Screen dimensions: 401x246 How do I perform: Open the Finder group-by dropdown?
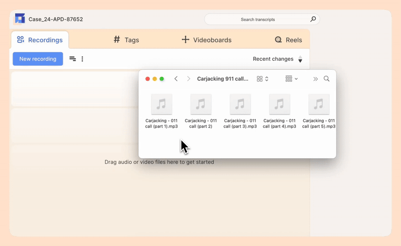pyautogui.click(x=291, y=79)
